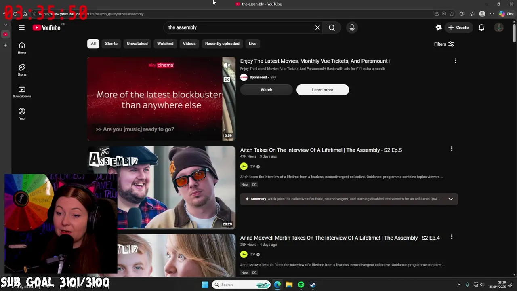Open Spotify from the taskbar
The image size is (517, 291).
coord(301,285)
